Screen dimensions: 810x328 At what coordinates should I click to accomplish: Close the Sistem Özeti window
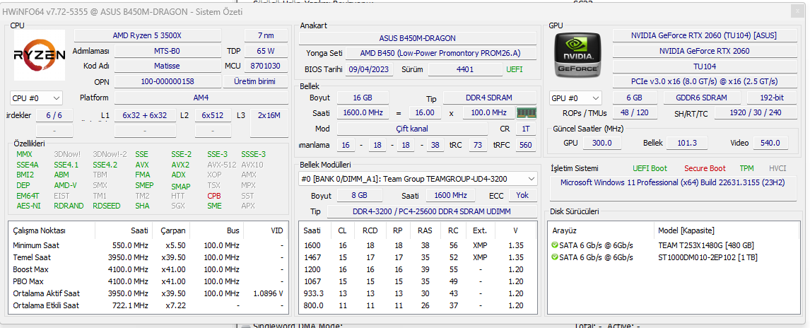click(x=797, y=12)
